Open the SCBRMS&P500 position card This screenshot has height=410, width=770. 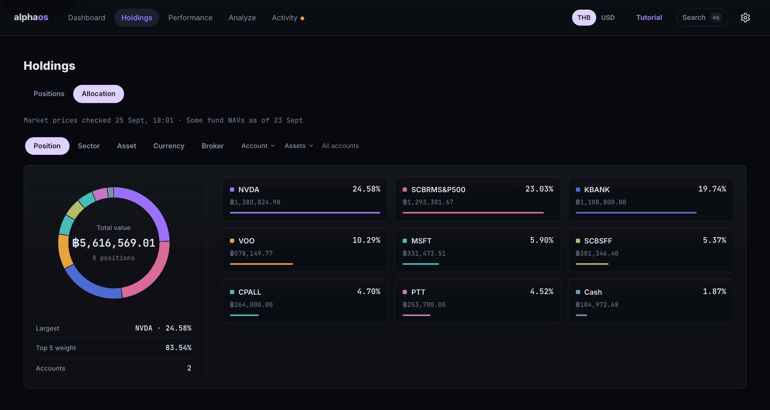478,199
